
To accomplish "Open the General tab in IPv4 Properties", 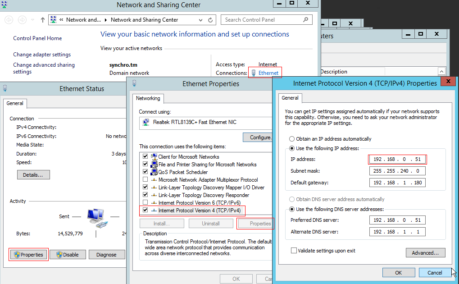I will 290,98.
